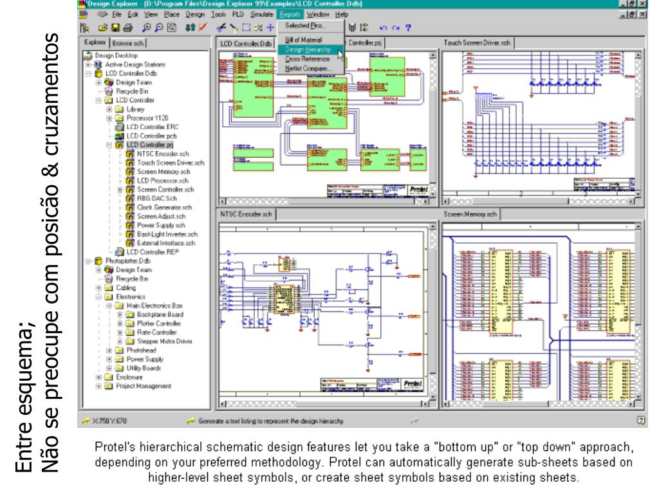This screenshot has height=494, width=659.
Task: Click the scissors cut icon in toolbar
Action: (x=221, y=28)
